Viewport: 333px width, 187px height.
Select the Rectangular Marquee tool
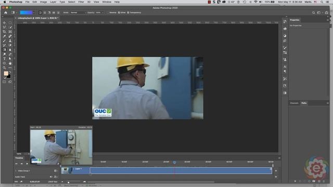[10, 23]
